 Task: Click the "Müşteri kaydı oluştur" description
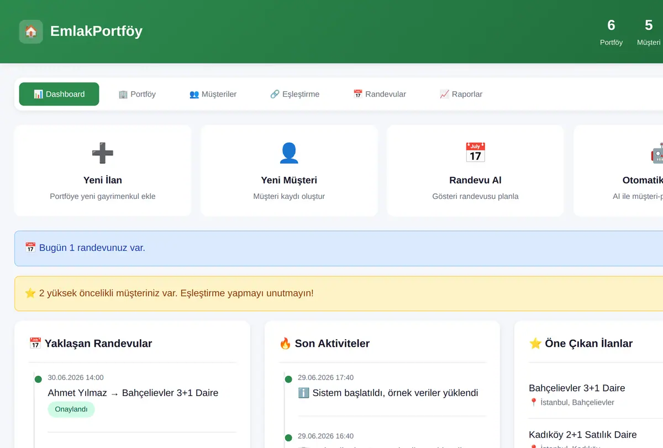(289, 196)
